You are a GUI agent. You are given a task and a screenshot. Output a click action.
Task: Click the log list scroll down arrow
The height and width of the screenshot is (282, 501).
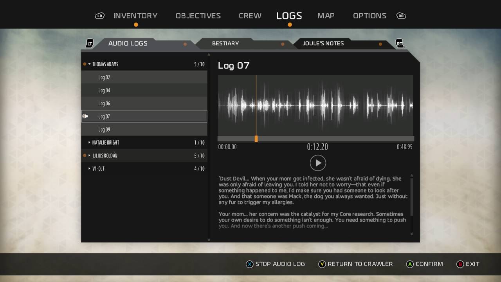[x=209, y=240]
